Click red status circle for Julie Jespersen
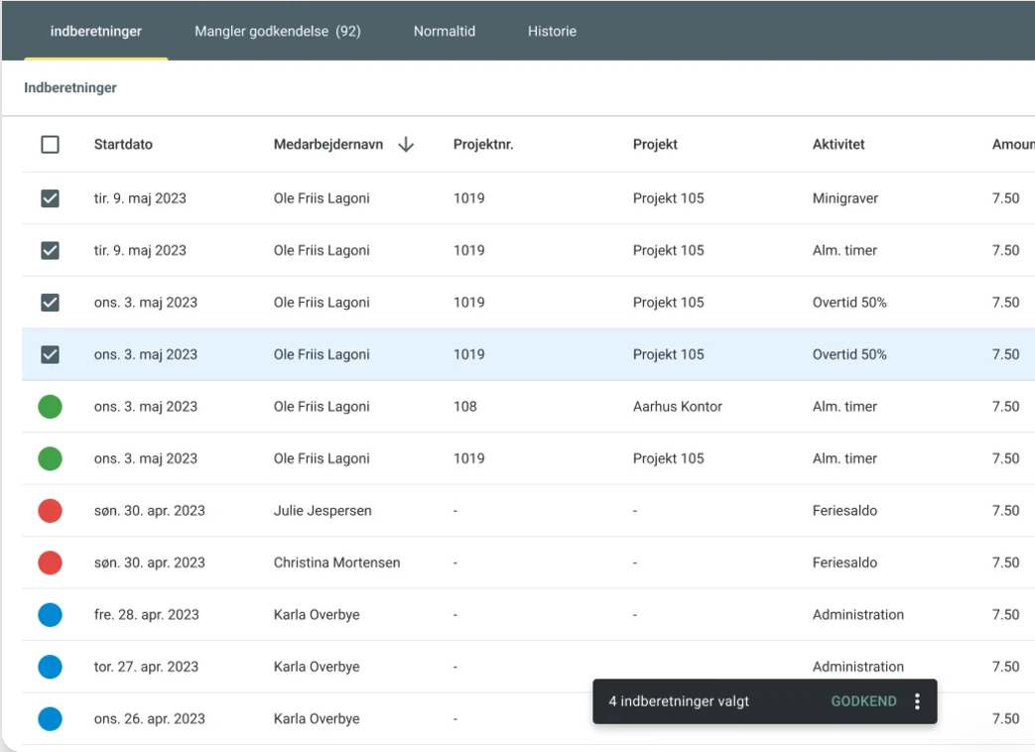This screenshot has height=752, width=1035. [x=50, y=511]
